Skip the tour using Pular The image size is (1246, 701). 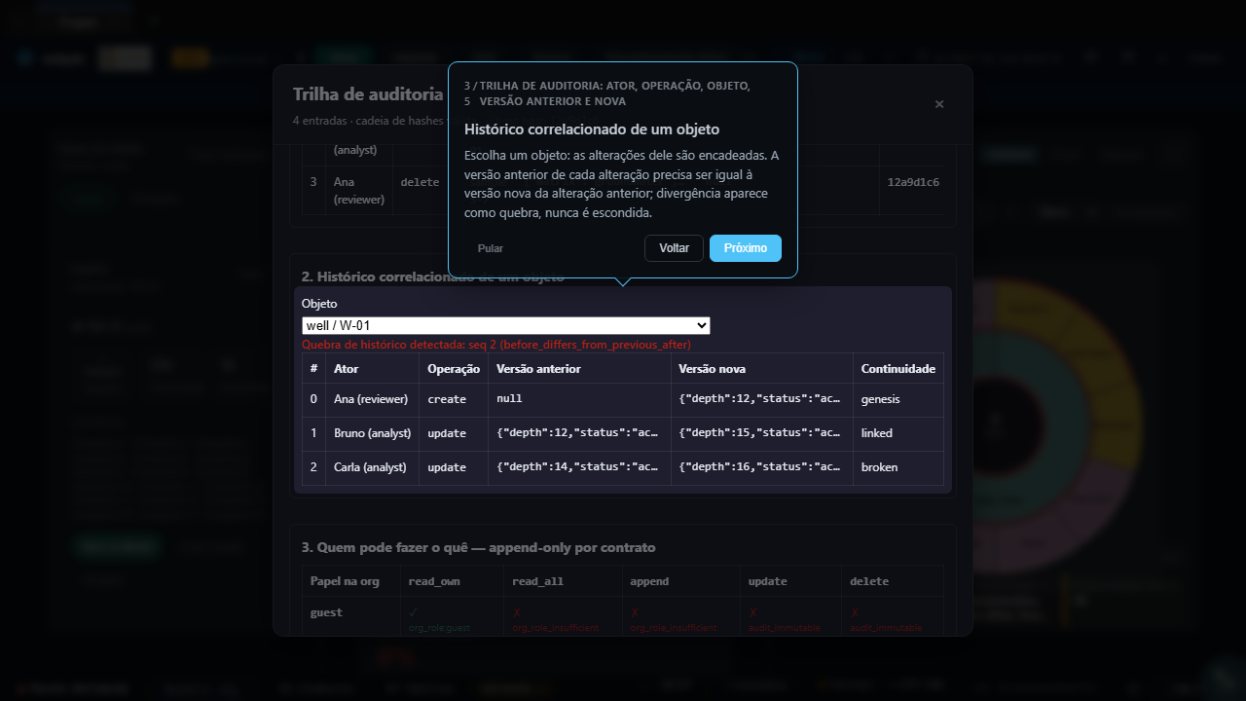click(x=491, y=248)
